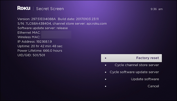Click the Power Lifetime 666.0 hours text
The image size is (177, 101).
(x=40, y=51)
